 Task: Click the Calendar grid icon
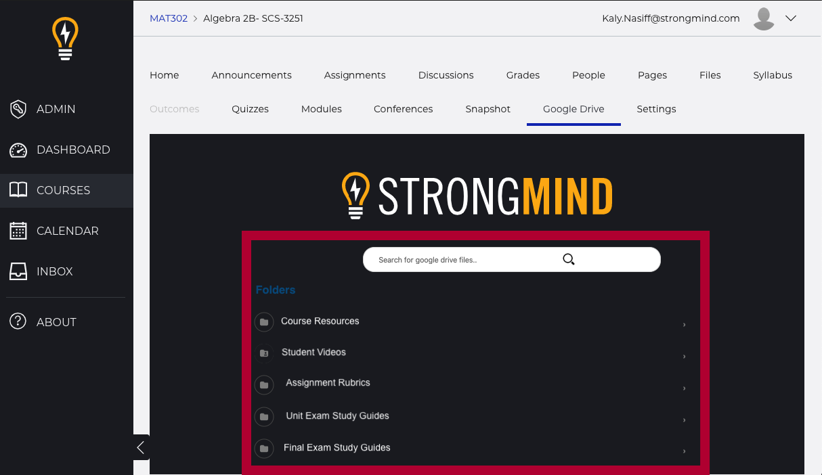(18, 231)
